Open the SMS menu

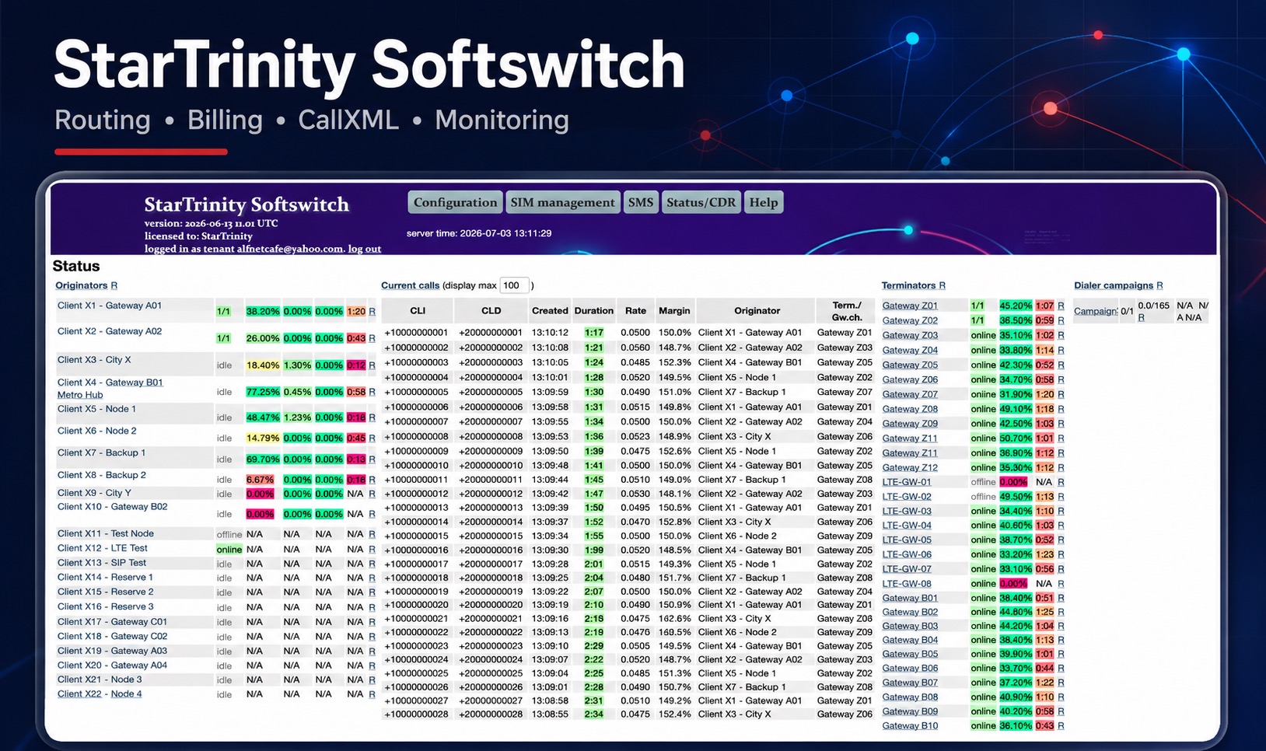click(x=641, y=202)
